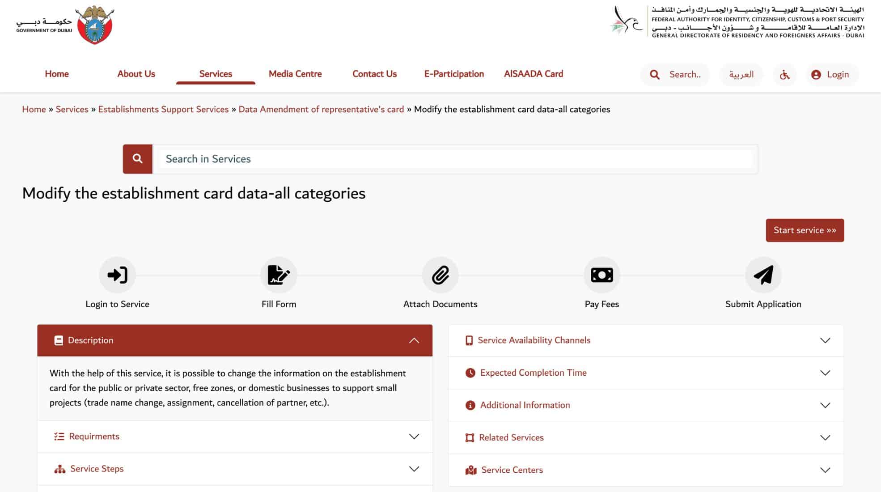The width and height of the screenshot is (881, 492).
Task: Click the search magnifier icon in services bar
Action: click(137, 158)
